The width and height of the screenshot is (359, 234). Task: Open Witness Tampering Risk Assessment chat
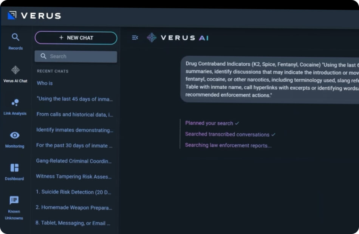click(x=74, y=176)
